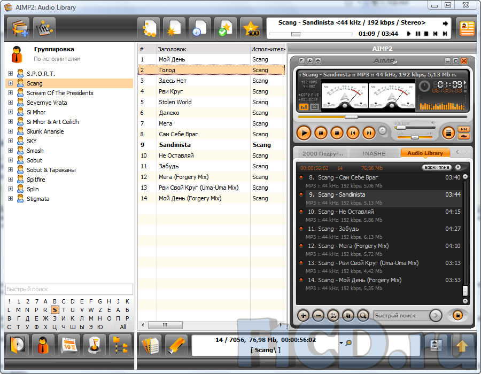Click the orange up arrow icon at bottom right
481x374 pixels.
[x=462, y=346]
